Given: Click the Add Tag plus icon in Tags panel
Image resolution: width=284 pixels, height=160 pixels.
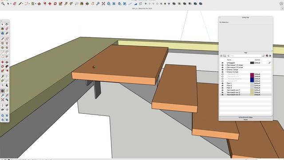Looking at the screenshot, I should point(221,56).
